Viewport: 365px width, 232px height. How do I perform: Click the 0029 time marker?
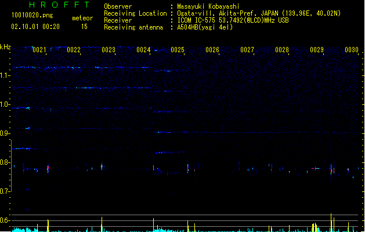(x=317, y=50)
